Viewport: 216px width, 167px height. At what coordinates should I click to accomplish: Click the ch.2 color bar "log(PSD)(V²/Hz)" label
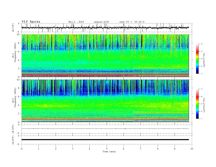tap(204, 105)
